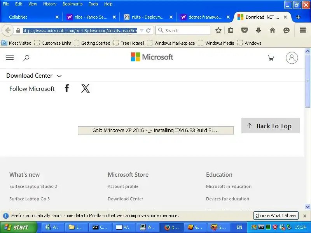Click the Back To Top button
The width and height of the screenshot is (311, 233).
click(x=270, y=125)
